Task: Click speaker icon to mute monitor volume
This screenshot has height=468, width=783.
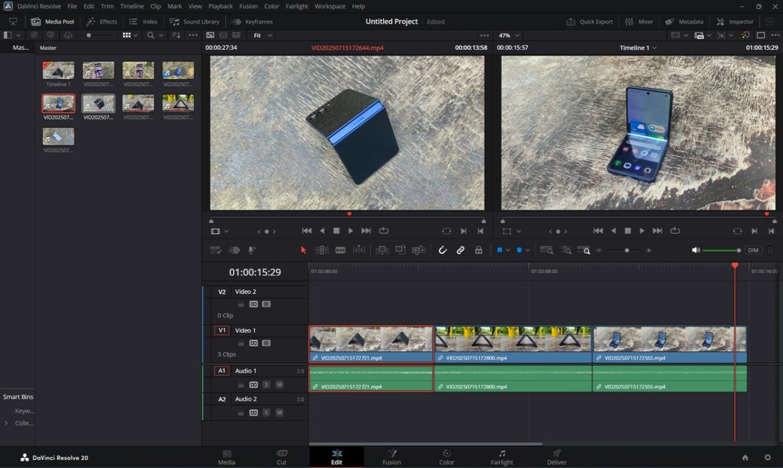Action: (x=696, y=250)
